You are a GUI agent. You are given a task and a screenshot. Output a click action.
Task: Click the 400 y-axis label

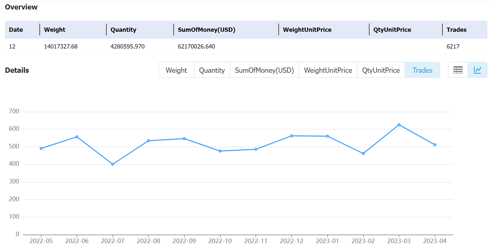tap(14, 164)
